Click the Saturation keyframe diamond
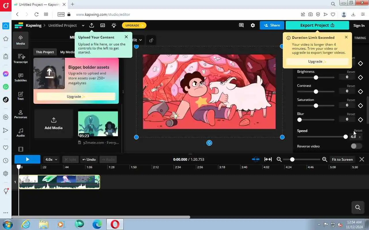This screenshot has width=369, height=230. point(360,106)
